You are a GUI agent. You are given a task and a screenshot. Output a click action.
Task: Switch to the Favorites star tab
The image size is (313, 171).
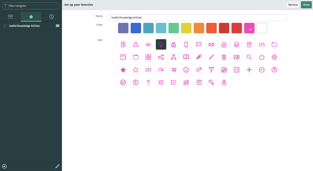[x=31, y=17]
